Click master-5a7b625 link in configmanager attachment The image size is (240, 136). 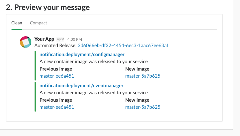pyautogui.click(x=143, y=76)
